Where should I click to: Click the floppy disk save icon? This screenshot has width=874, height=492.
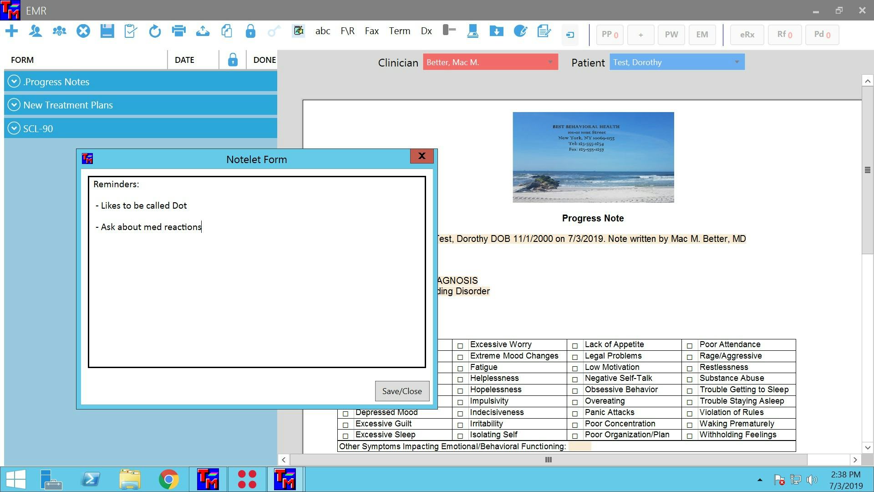[107, 31]
